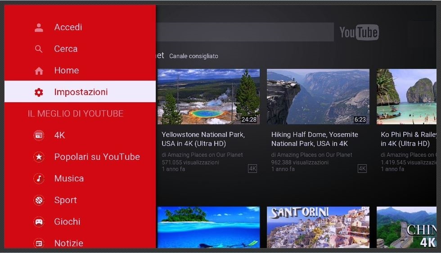Open tropical island lagoon thumbnail
Image resolution: width=441 pixels, height=253 pixels.
tap(208, 227)
